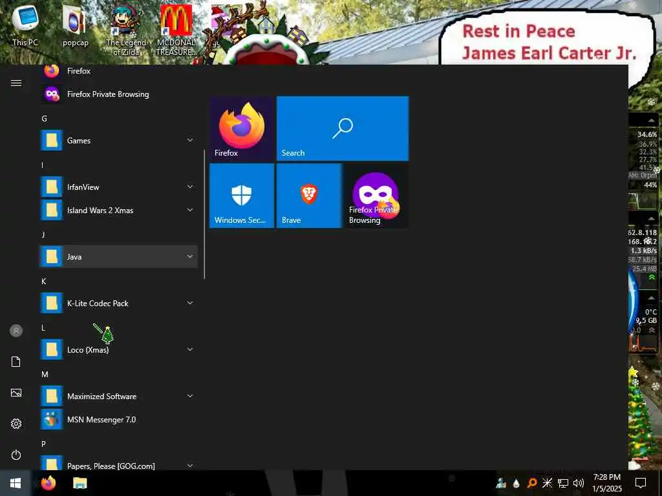The width and height of the screenshot is (662, 496).
Task: Click the orange magnifier tray icon
Action: pyautogui.click(x=532, y=483)
